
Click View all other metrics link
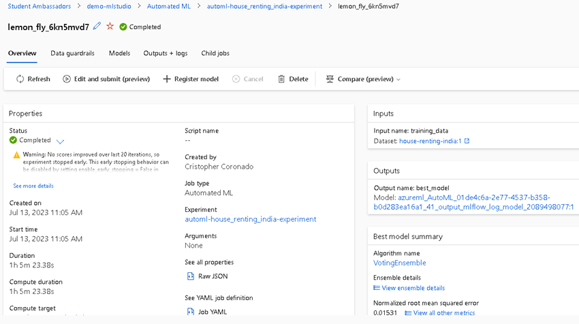[x=444, y=313]
